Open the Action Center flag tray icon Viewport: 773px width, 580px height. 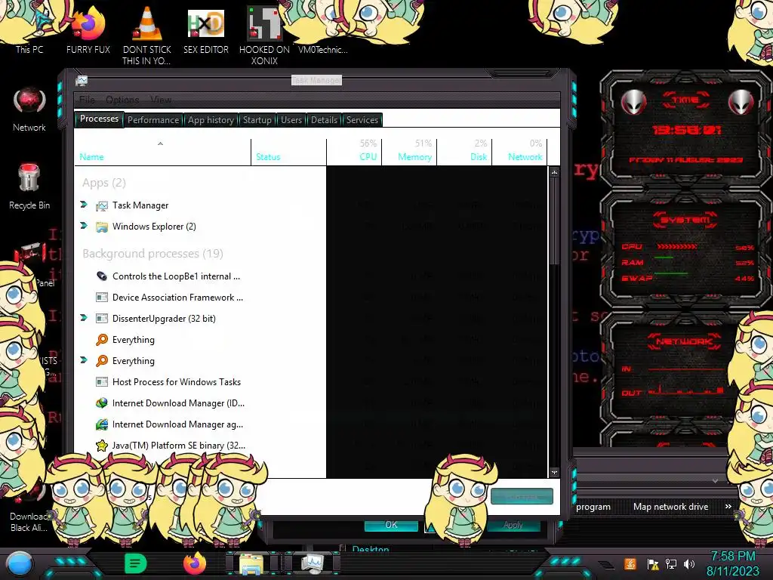pos(653,563)
